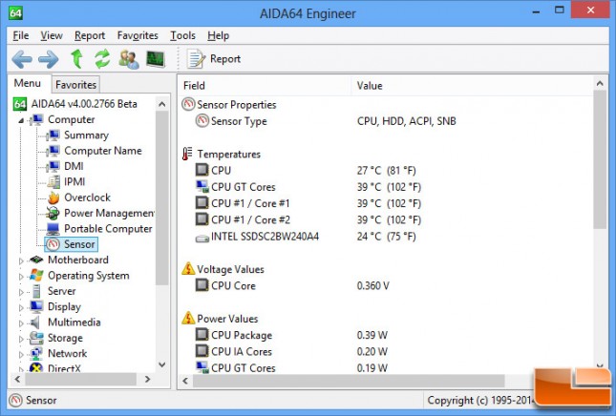Open the system stability monitor icon
The height and width of the screenshot is (416, 616).
click(155, 59)
